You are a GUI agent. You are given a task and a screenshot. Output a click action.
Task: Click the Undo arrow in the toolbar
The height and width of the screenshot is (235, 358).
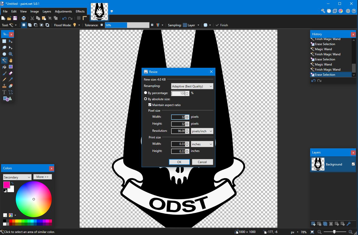click(x=64, y=18)
